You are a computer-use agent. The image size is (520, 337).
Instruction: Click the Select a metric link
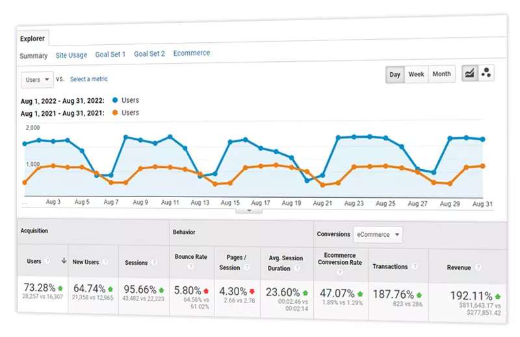(x=89, y=79)
